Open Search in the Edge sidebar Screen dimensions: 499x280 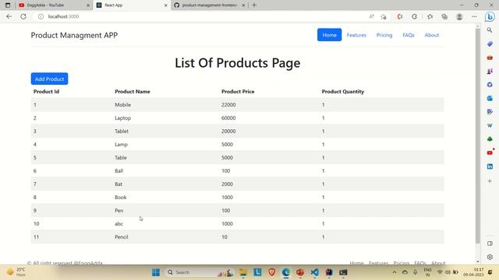[490, 30]
